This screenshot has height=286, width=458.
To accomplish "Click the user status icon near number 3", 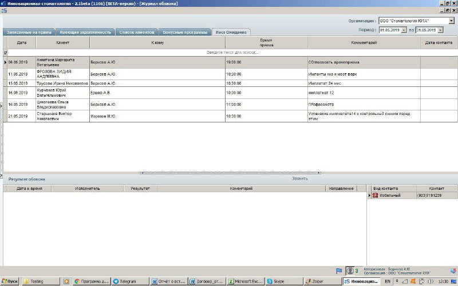I will click(x=349, y=271).
